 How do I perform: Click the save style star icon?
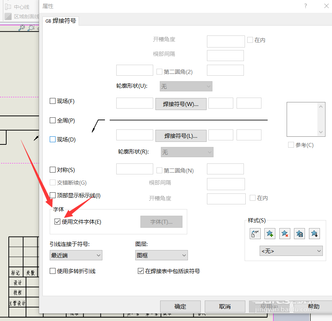tap(299, 234)
